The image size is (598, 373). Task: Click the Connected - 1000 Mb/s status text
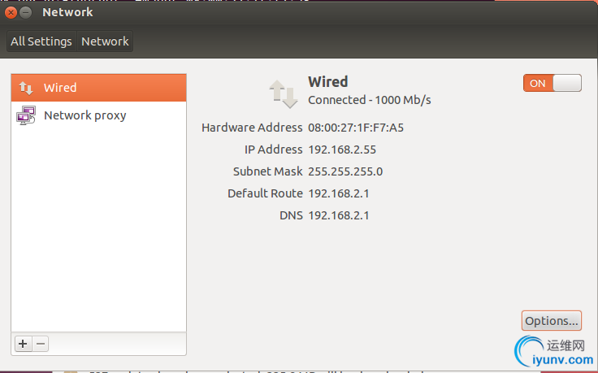pyautogui.click(x=370, y=100)
